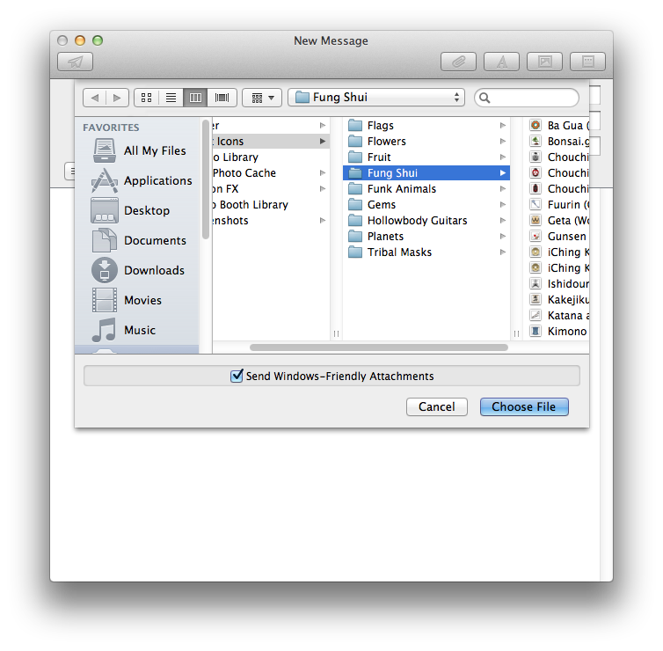This screenshot has height=651, width=663.
Task: Expand Planets with its disclosure arrow
Action: 502,237
